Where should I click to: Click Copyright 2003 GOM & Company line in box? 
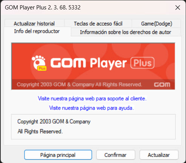[54, 122]
